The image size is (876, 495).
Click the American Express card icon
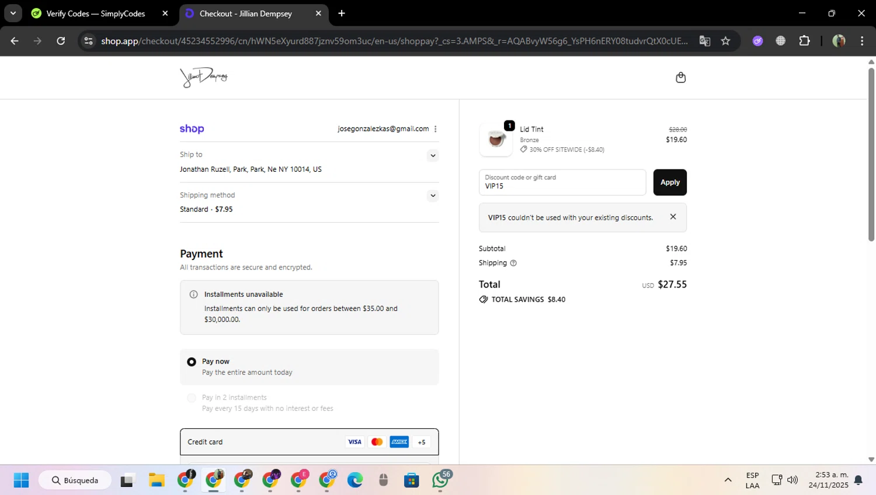tap(399, 442)
